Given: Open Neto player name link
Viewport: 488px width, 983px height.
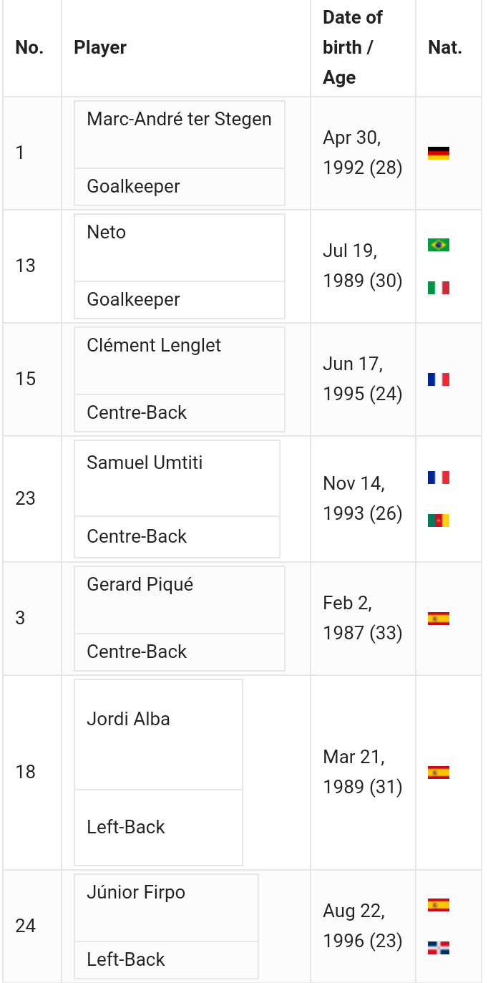Looking at the screenshot, I should pos(106,232).
